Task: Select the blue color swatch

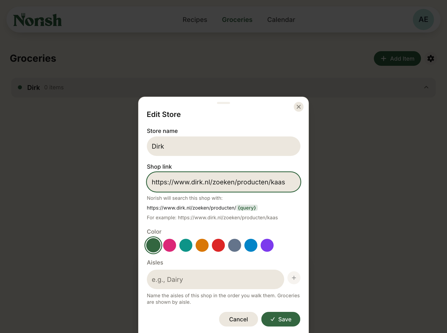Action: pyautogui.click(x=251, y=245)
